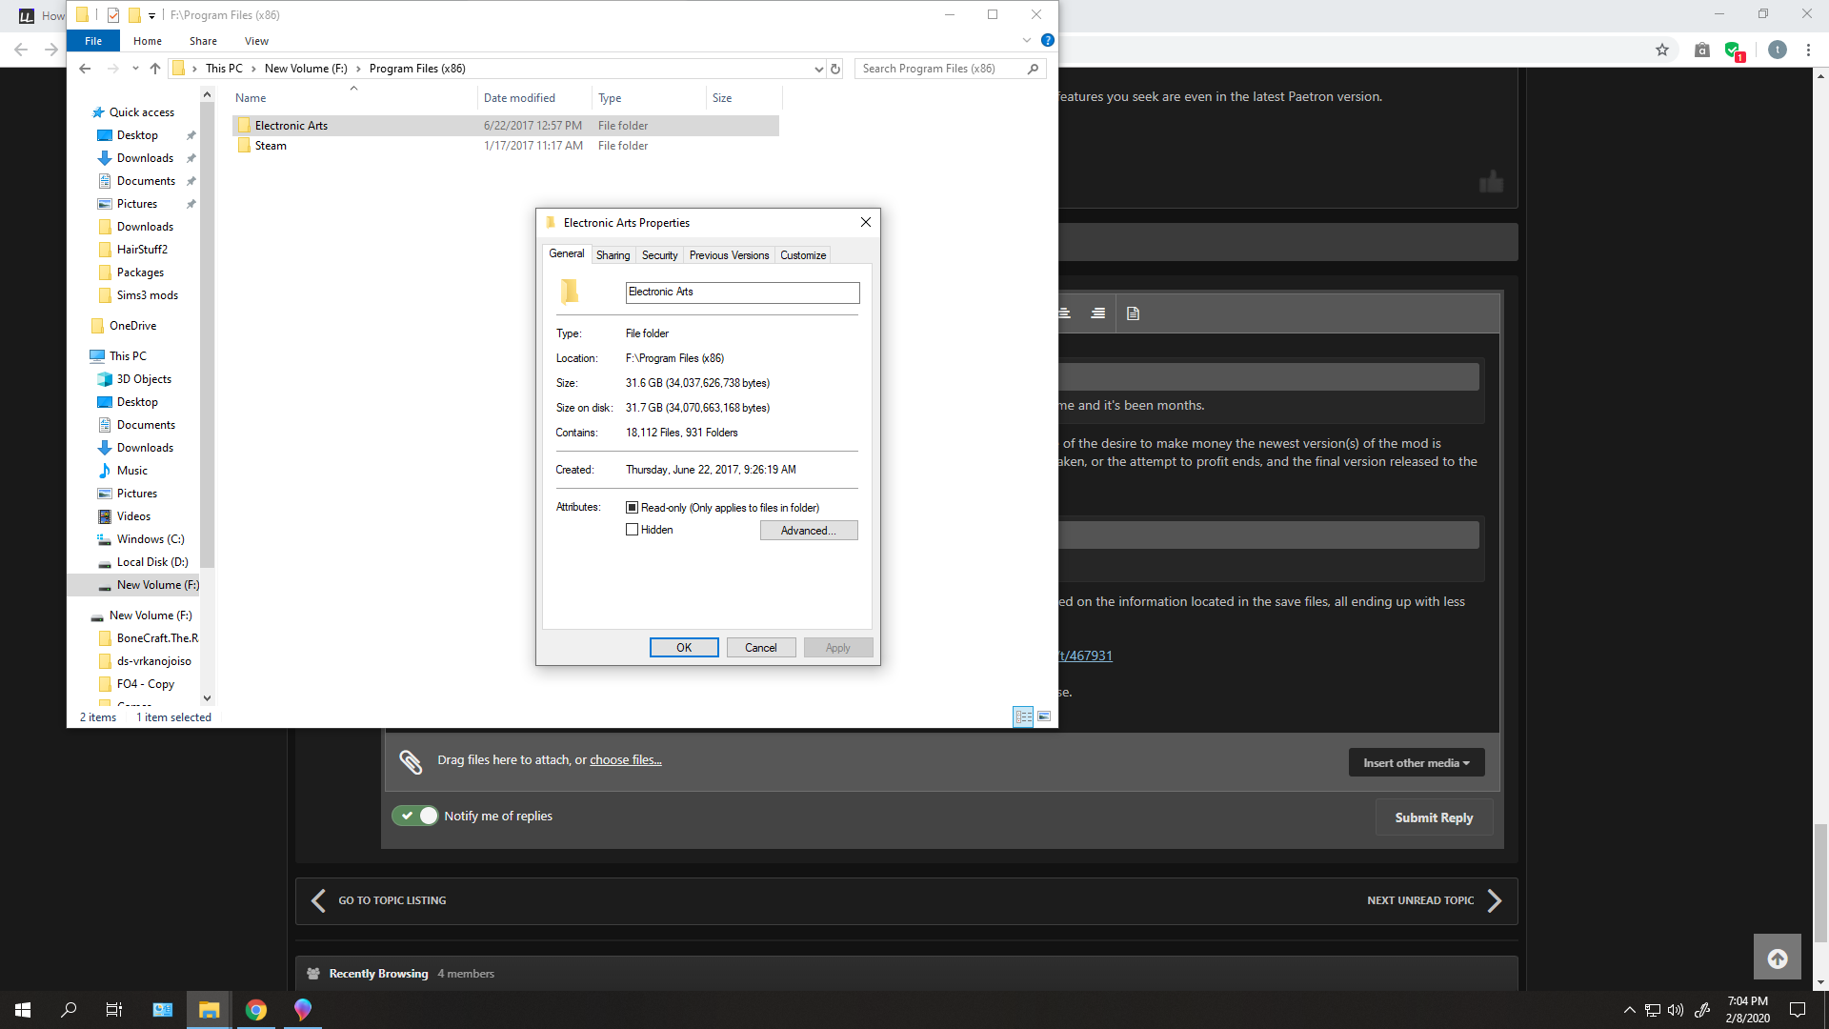Click the align right icon in editor toolbar

click(1097, 313)
